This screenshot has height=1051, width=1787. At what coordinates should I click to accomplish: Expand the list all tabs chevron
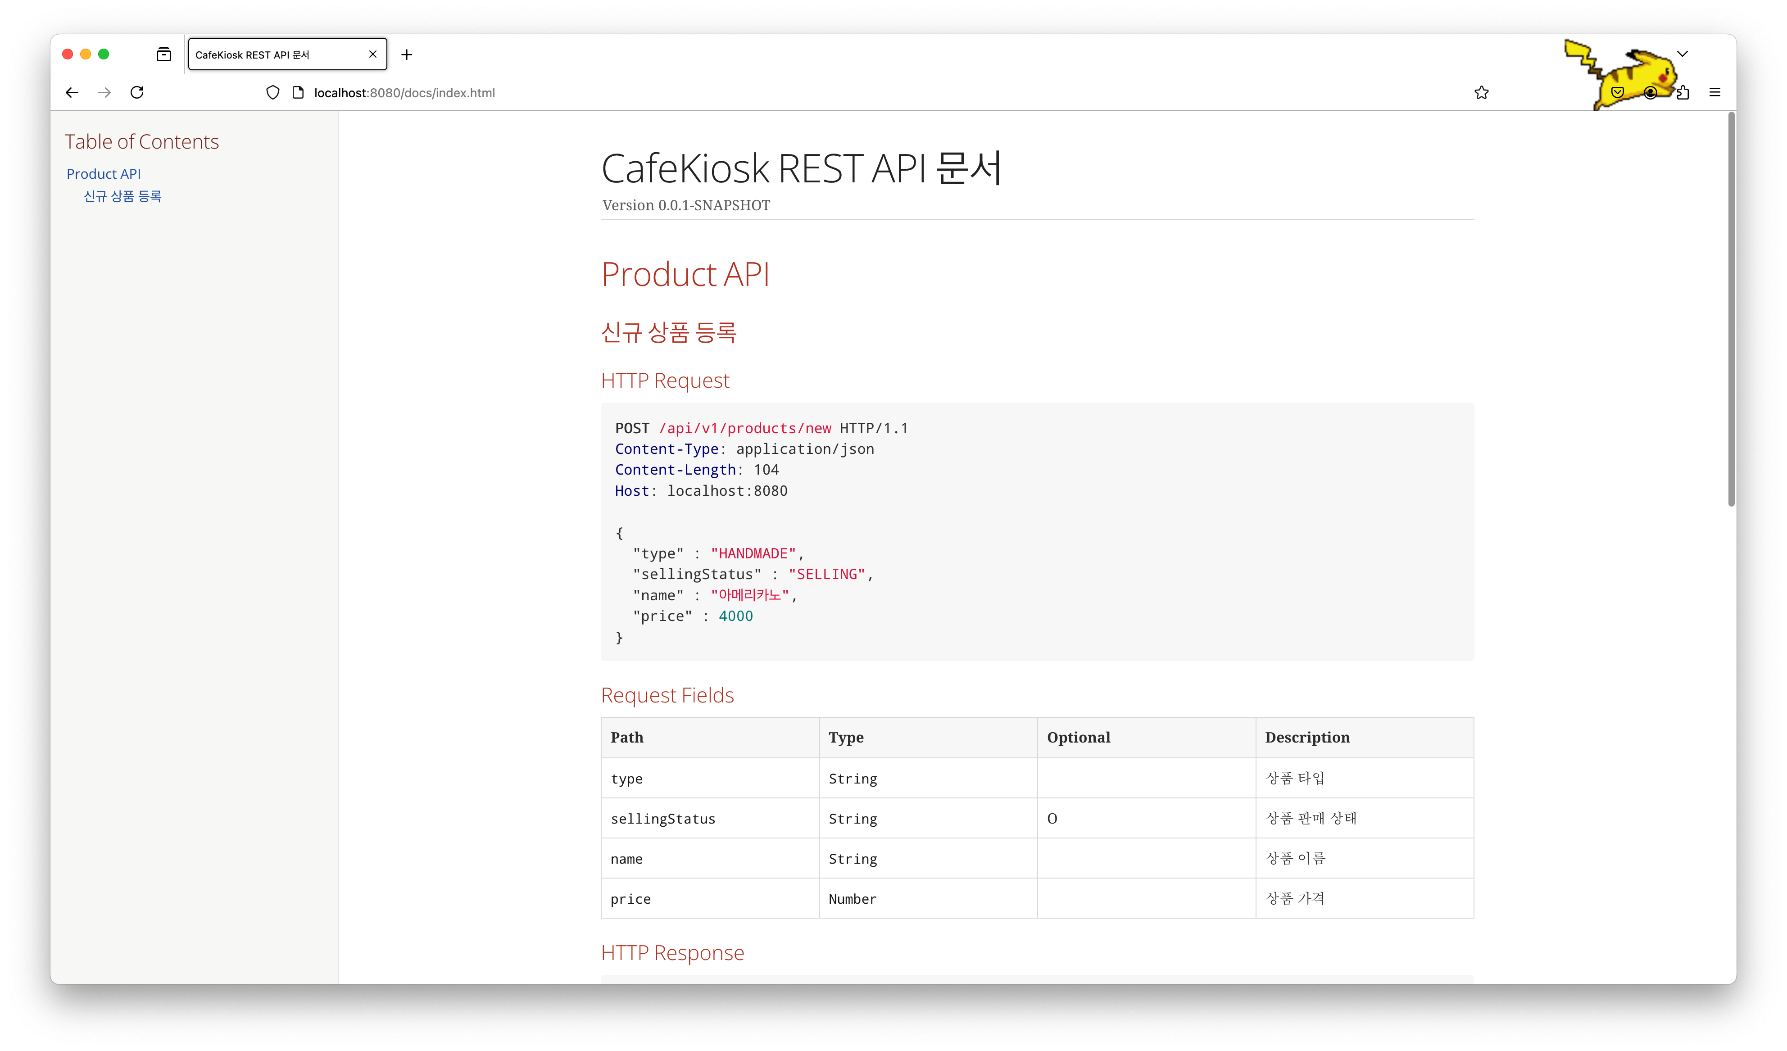click(x=1682, y=54)
